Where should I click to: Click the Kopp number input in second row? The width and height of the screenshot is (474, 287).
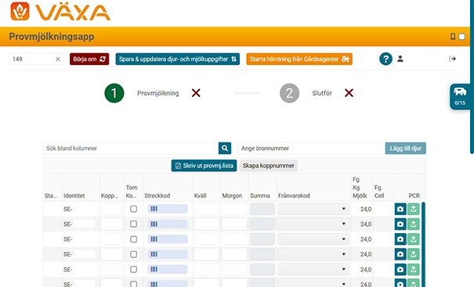111,224
